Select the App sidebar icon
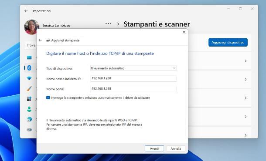266x161 pixels. click(29, 99)
